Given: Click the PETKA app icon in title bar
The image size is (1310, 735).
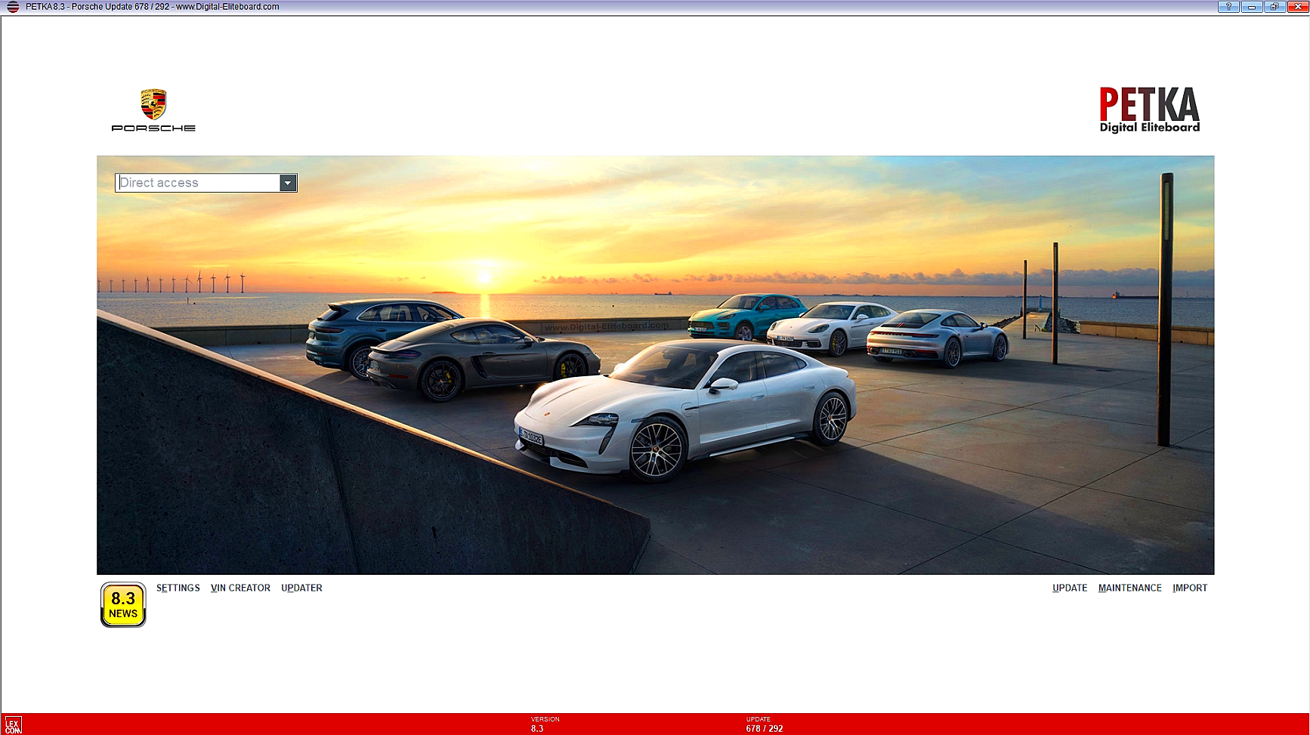Looking at the screenshot, I should coord(13,7).
